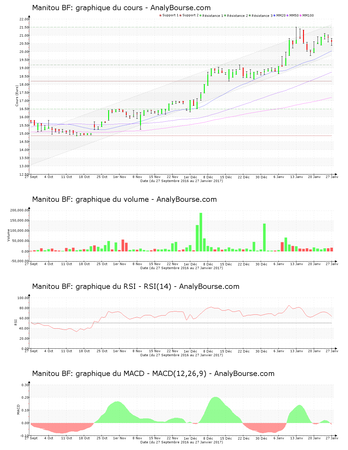
Task: Click the tallest green volume bar
Action: (201, 232)
